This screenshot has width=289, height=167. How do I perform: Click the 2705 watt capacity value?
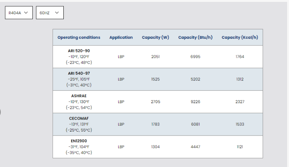pyautogui.click(x=156, y=102)
